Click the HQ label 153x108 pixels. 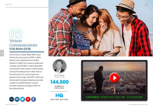pyautogui.click(x=59, y=96)
